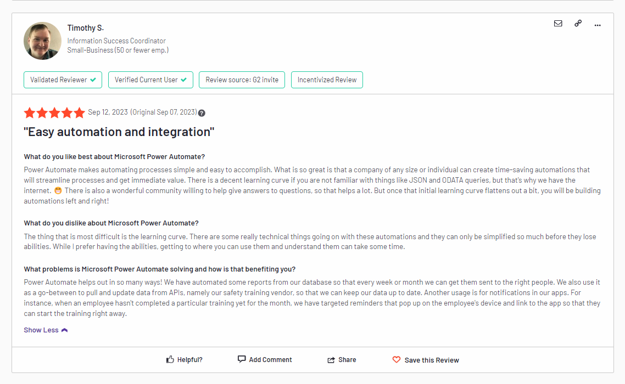Click heading "What do you dislike about Microsoft Power Automate?"

tap(111, 223)
